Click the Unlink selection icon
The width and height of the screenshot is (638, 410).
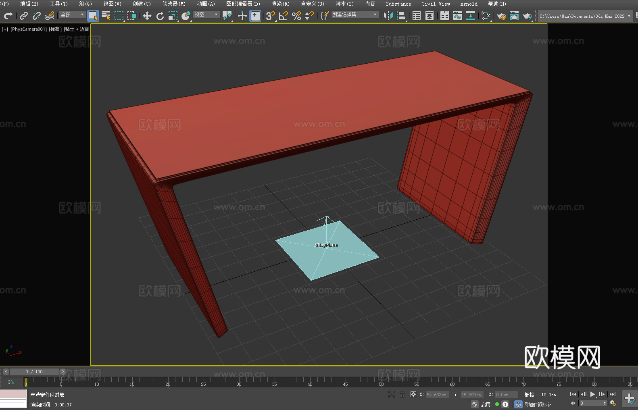click(x=37, y=16)
